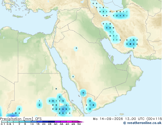Image resolution: width=162 pixels, height=125 pixels.
Task: Click the '0' value on Saudi Red Sea coast
Action: [x=73, y=77]
